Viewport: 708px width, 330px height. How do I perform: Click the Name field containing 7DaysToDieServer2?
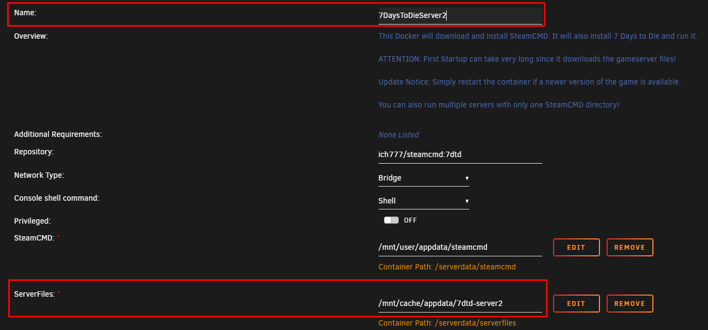[459, 16]
